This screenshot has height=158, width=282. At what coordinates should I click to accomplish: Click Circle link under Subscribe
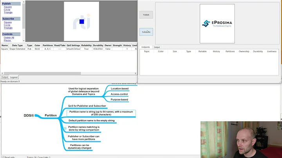7,25
